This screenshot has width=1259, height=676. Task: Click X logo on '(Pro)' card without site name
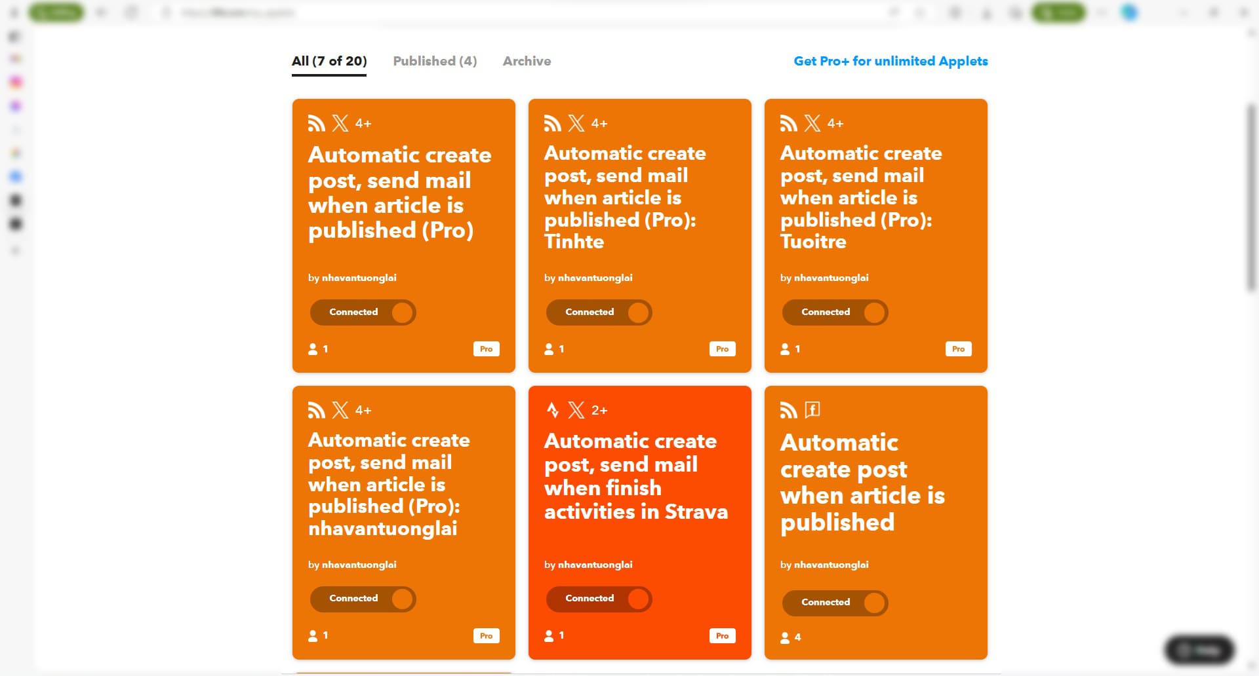tap(340, 123)
